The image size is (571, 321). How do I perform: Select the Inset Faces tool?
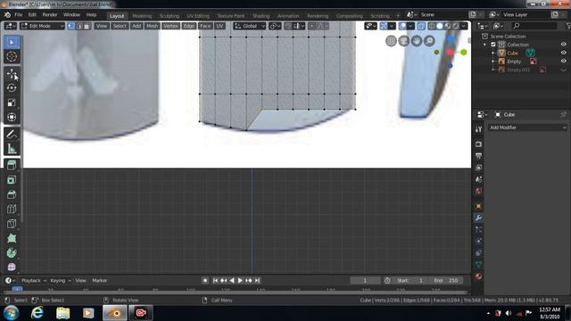point(12,180)
